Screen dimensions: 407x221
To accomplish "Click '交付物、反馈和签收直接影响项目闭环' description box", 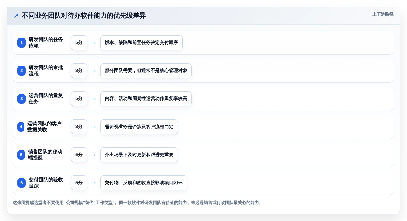I will pos(144,183).
